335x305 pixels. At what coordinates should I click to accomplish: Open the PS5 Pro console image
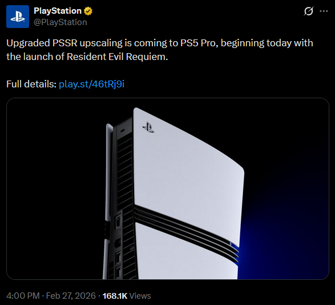168,188
